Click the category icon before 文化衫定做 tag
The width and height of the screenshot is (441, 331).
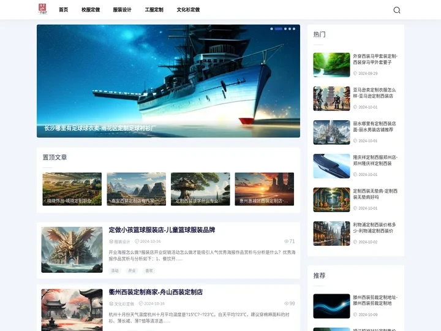(x=111, y=303)
